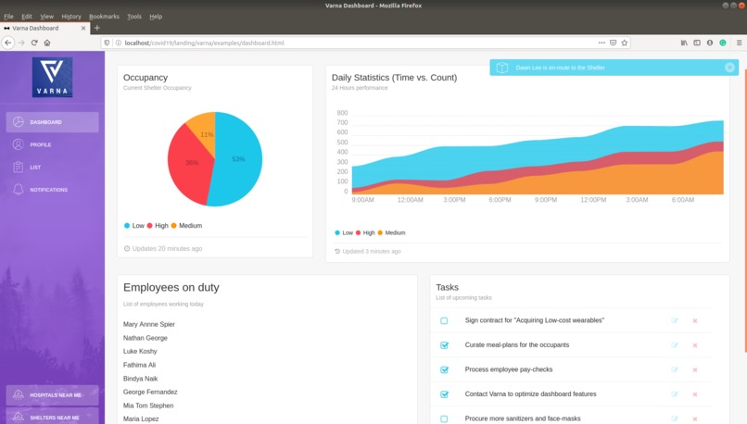The height and width of the screenshot is (424, 747).
Task: Uncheck the Process employee pay-checks checkbox
Action: point(444,369)
